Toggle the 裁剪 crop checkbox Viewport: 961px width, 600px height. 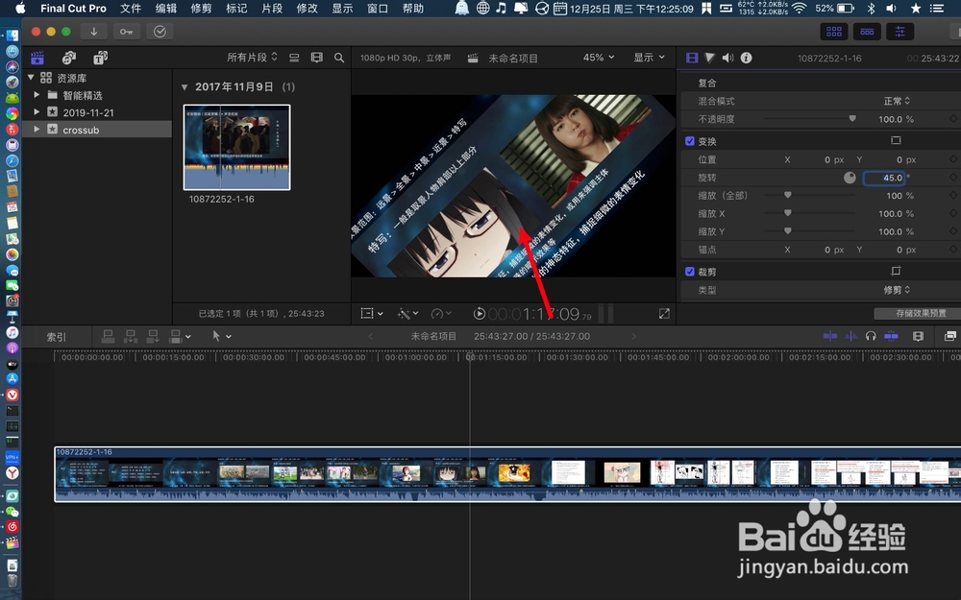pos(689,272)
